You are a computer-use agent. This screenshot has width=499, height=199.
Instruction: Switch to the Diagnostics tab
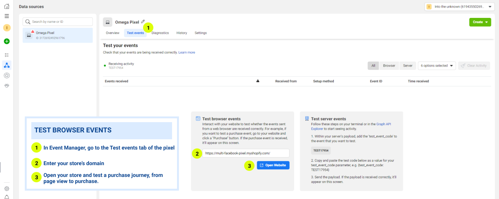point(160,33)
